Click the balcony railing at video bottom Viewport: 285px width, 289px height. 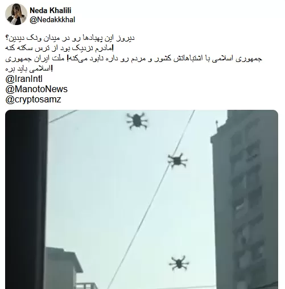tap(87, 286)
